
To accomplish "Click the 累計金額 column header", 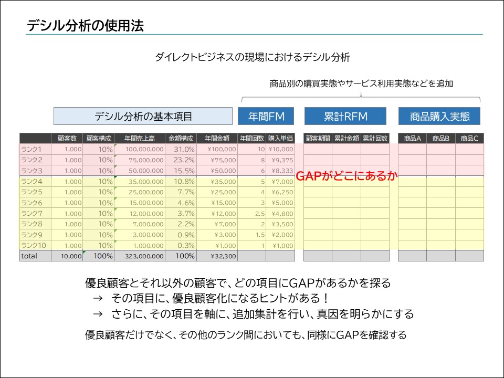I will click(x=347, y=138).
